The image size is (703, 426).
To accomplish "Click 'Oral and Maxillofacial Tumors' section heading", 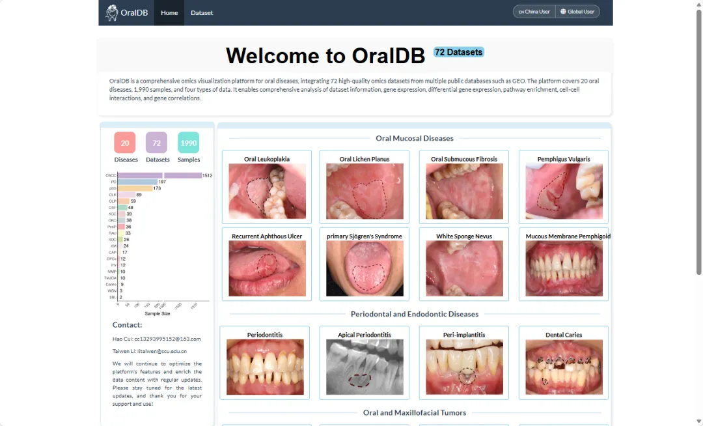I will pos(415,412).
